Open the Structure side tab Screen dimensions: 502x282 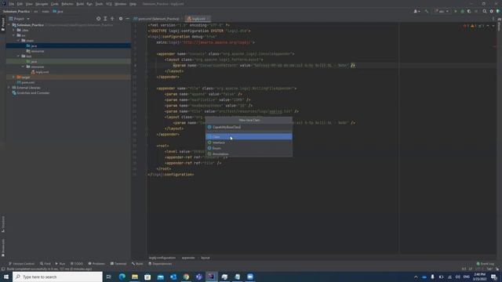pos(3,224)
